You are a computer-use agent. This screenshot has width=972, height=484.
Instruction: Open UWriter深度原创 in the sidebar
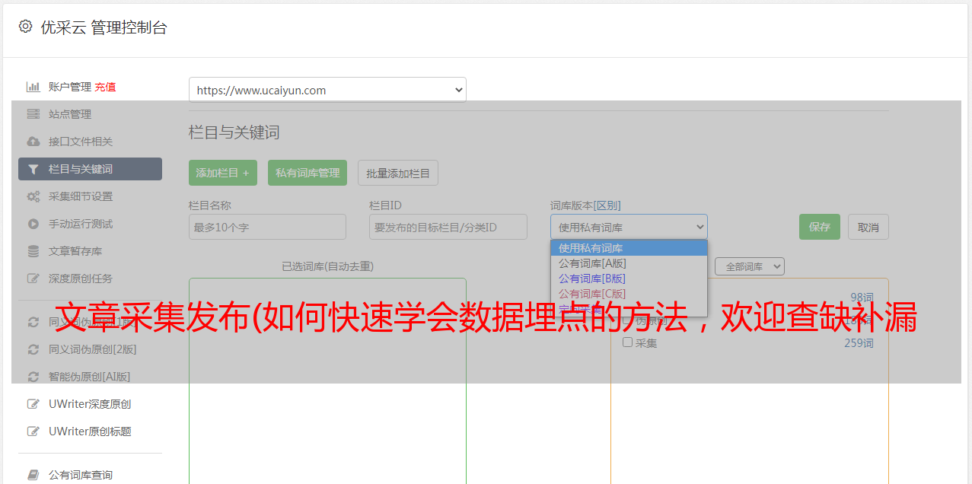point(90,404)
